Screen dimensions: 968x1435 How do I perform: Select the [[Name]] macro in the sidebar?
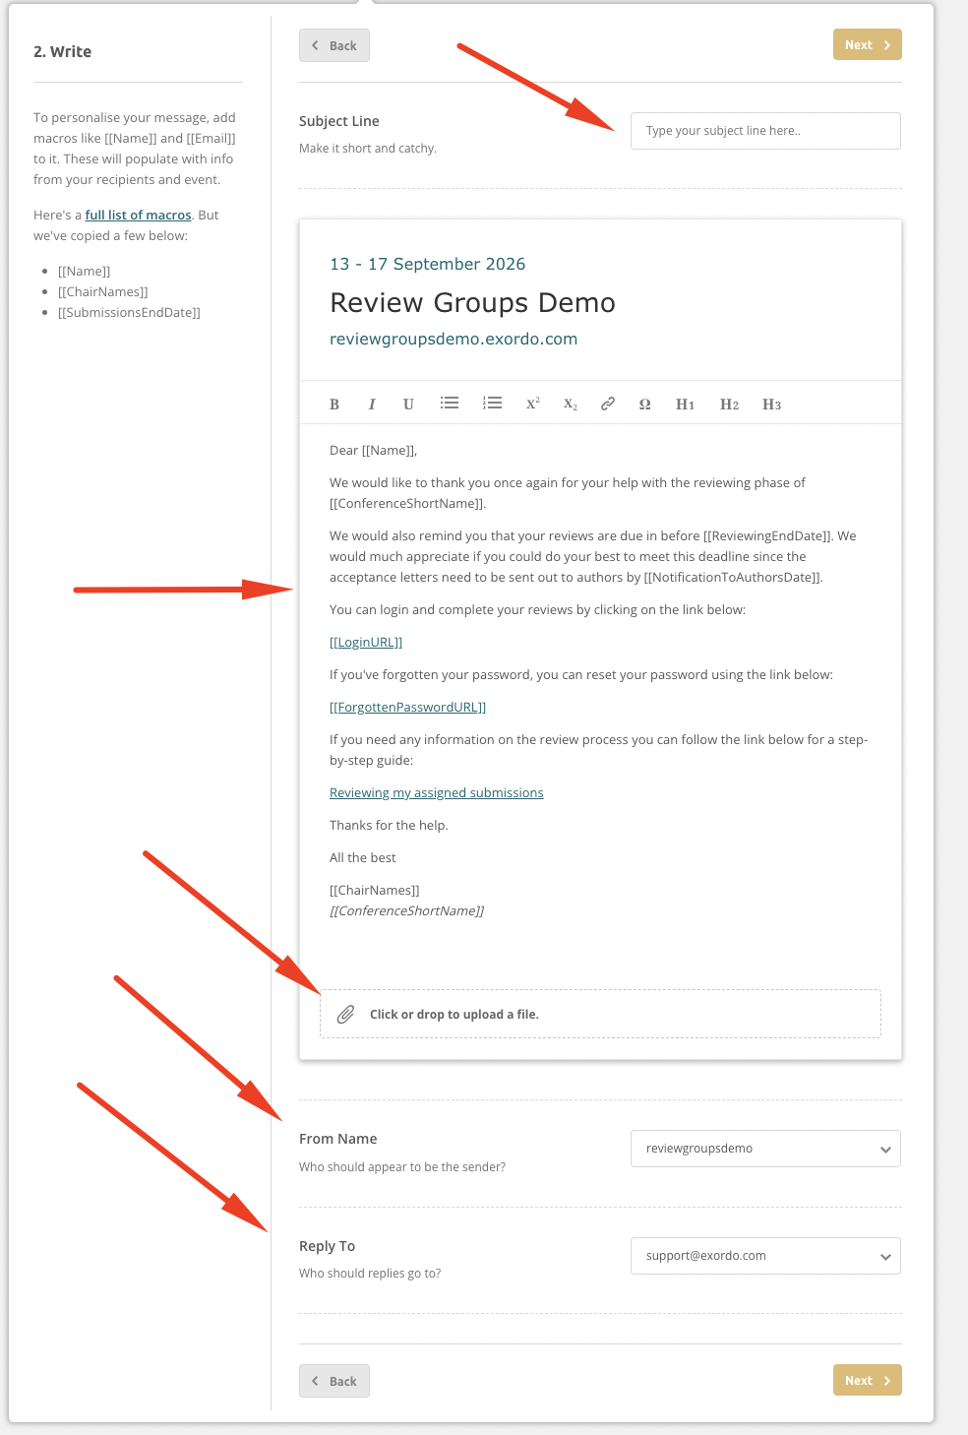tap(85, 271)
